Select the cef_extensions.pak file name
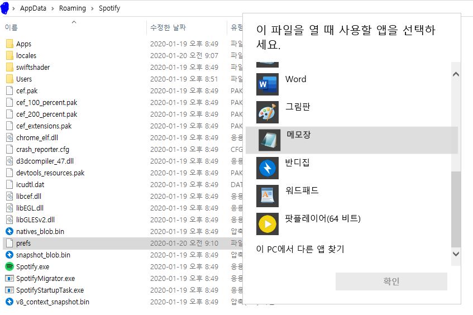 tap(44, 126)
